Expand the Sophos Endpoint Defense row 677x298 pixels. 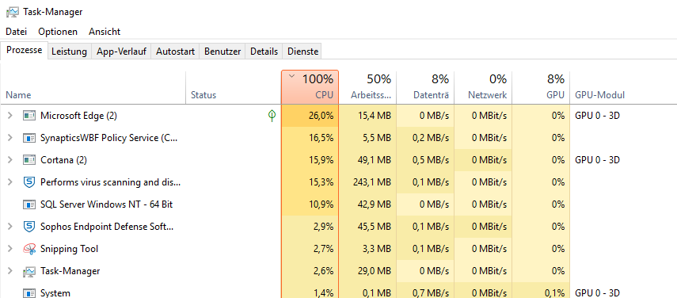pos(10,227)
